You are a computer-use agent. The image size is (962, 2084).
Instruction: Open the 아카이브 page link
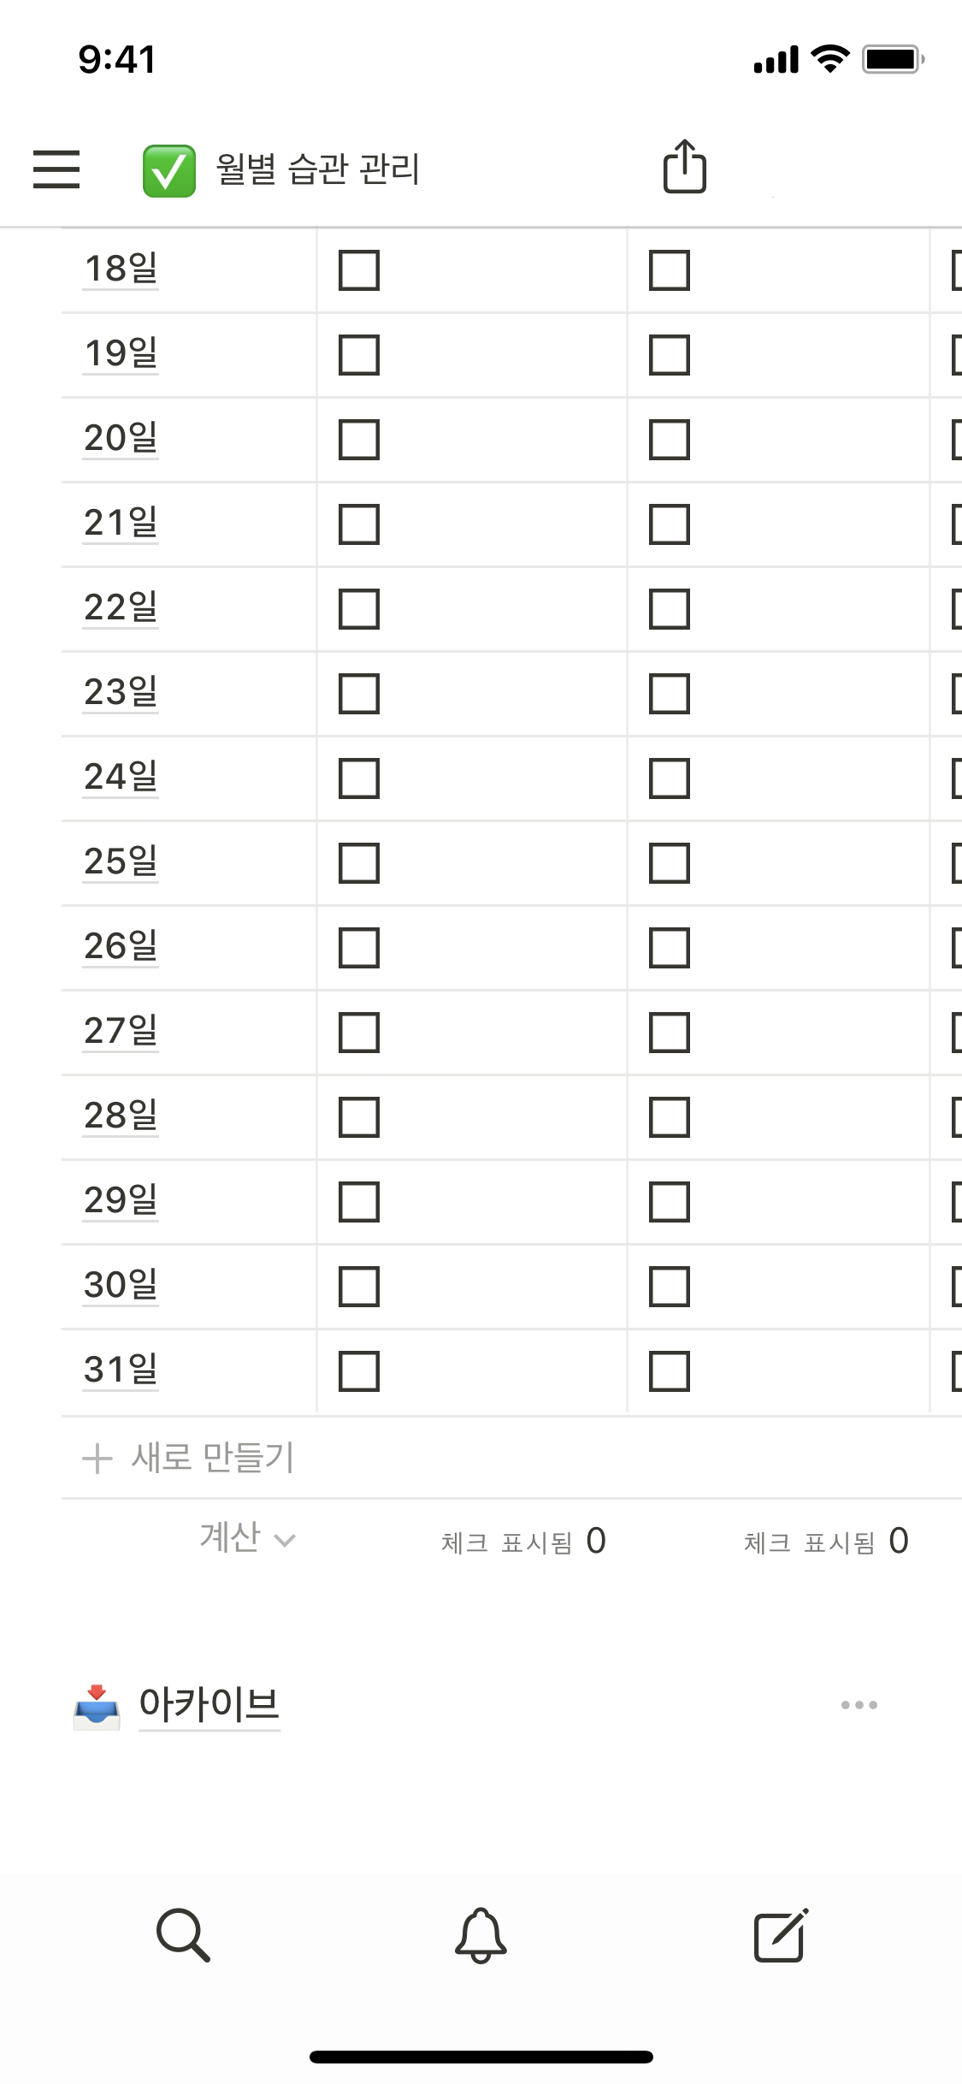pos(209,1704)
